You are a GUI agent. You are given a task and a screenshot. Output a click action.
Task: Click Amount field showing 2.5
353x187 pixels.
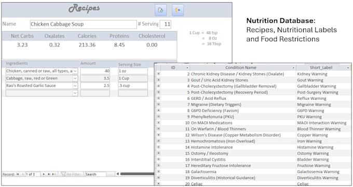[x=95, y=86]
